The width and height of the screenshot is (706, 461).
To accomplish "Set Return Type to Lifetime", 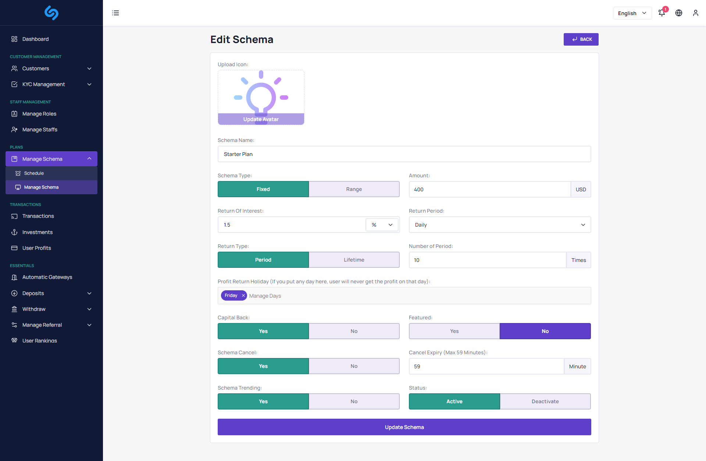I will coord(354,260).
